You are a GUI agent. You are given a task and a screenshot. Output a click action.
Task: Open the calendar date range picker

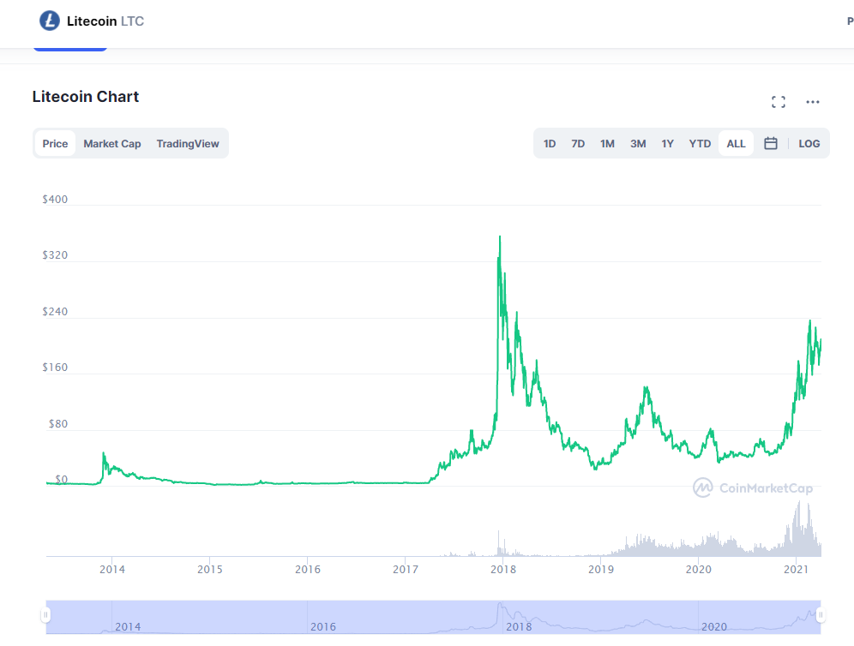[771, 144]
